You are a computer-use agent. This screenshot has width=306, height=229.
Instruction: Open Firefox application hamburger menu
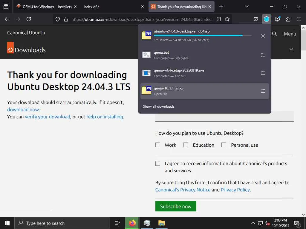299,19
